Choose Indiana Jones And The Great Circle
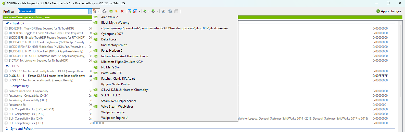The width and height of the screenshot is (405, 132). 165,56
